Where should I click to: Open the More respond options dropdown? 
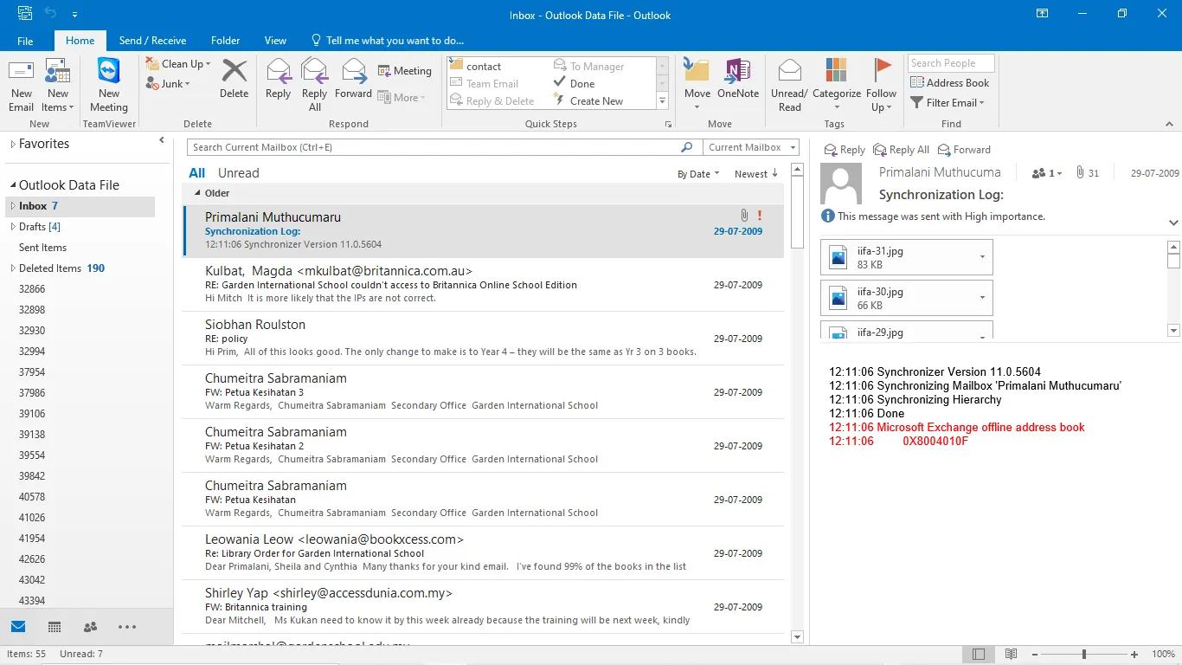coord(401,98)
